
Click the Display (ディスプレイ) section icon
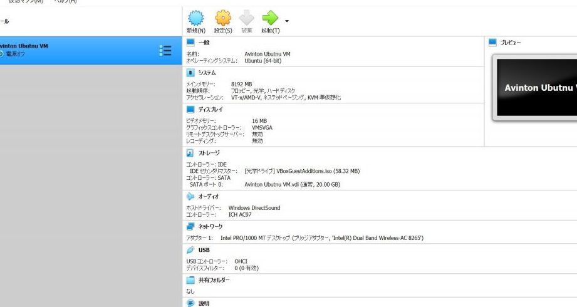(x=190, y=109)
